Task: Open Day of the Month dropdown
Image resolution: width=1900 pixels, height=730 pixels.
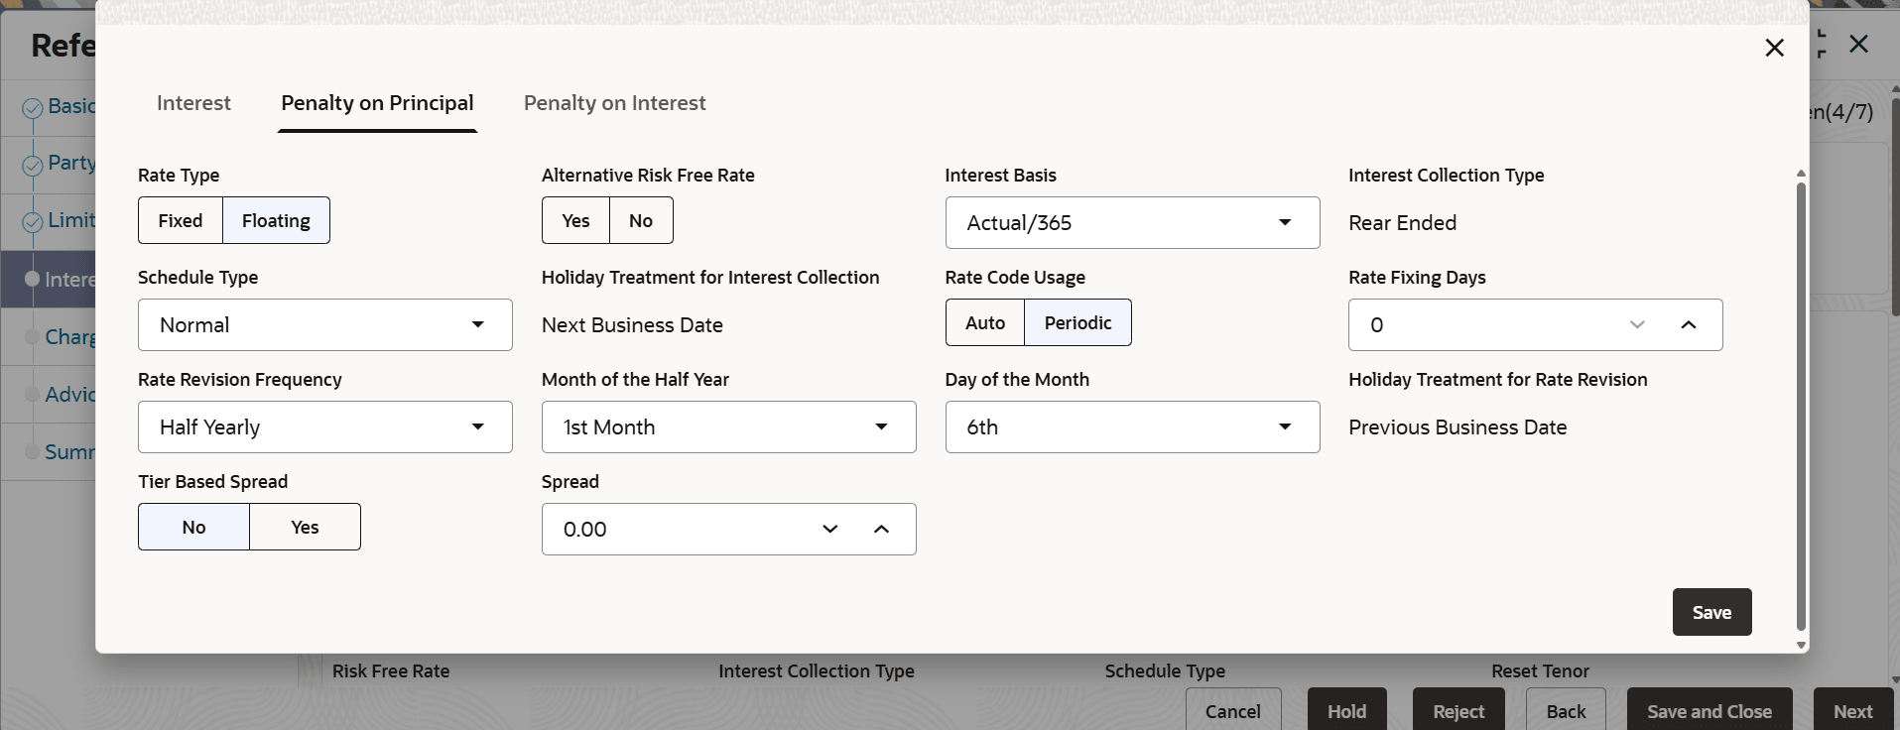Action: pyautogui.click(x=1132, y=426)
